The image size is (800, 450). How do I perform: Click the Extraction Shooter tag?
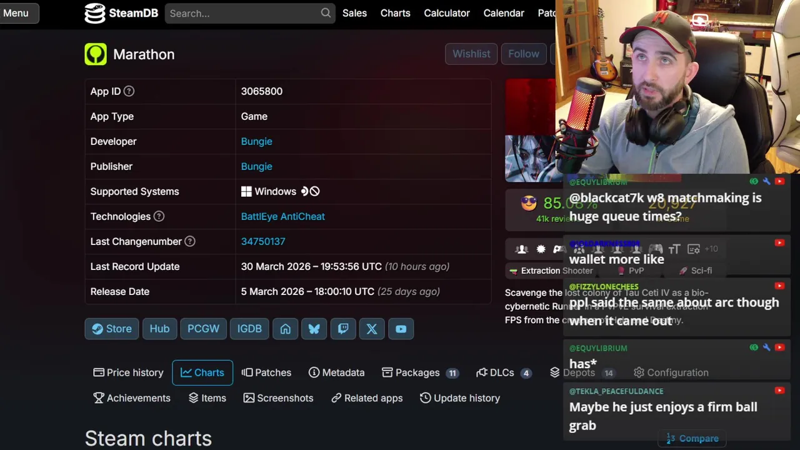click(551, 271)
